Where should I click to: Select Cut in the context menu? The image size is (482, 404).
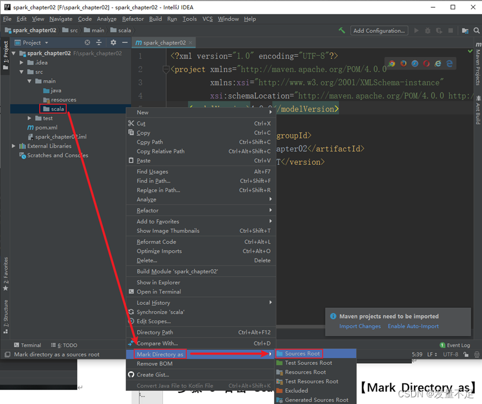click(201, 123)
